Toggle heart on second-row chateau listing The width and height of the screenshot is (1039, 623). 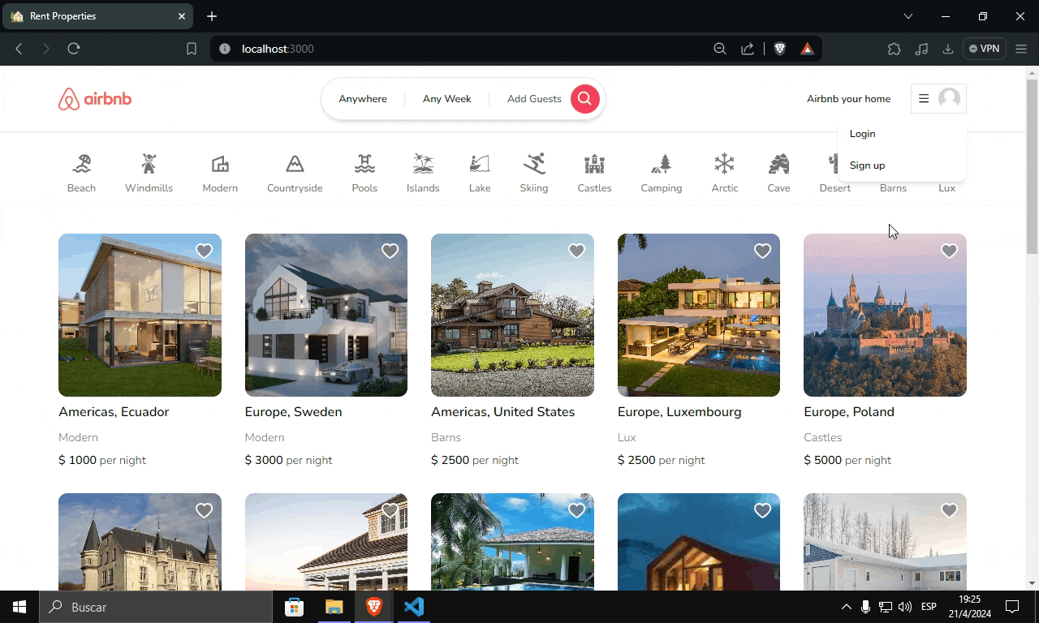pos(204,510)
